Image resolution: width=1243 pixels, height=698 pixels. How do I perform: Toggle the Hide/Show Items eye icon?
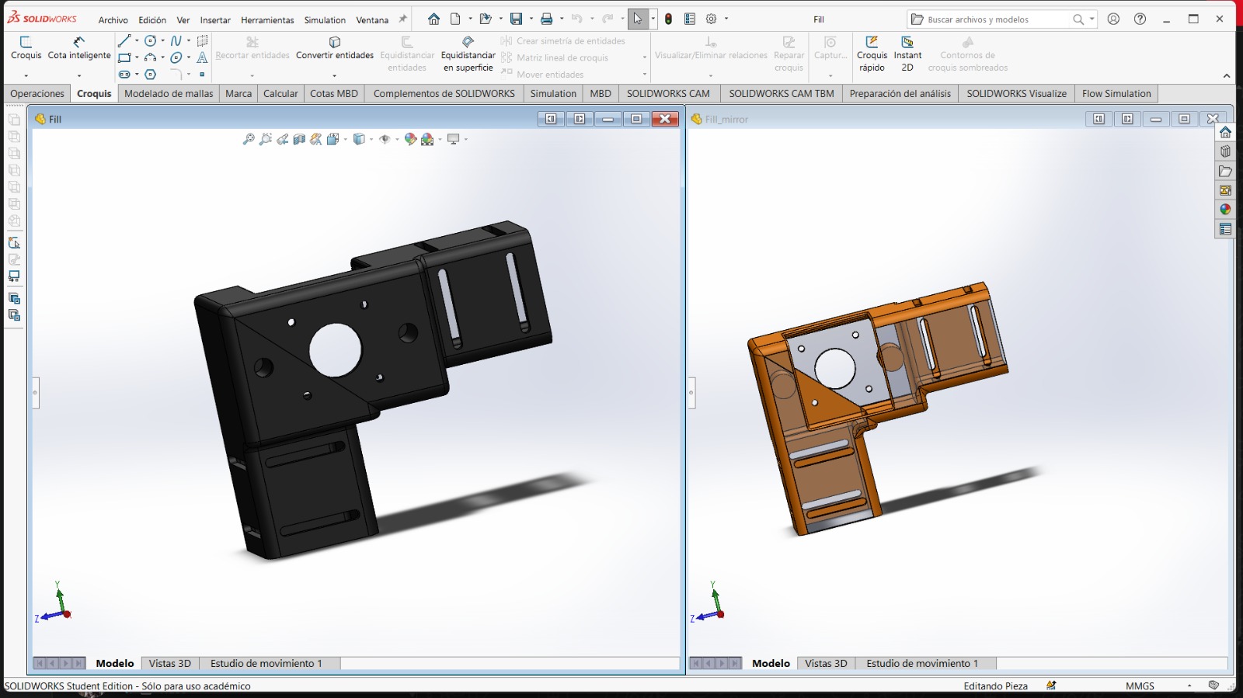point(385,139)
